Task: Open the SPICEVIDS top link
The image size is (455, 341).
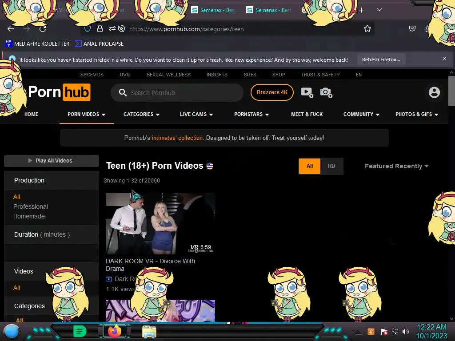Action: 92,75
